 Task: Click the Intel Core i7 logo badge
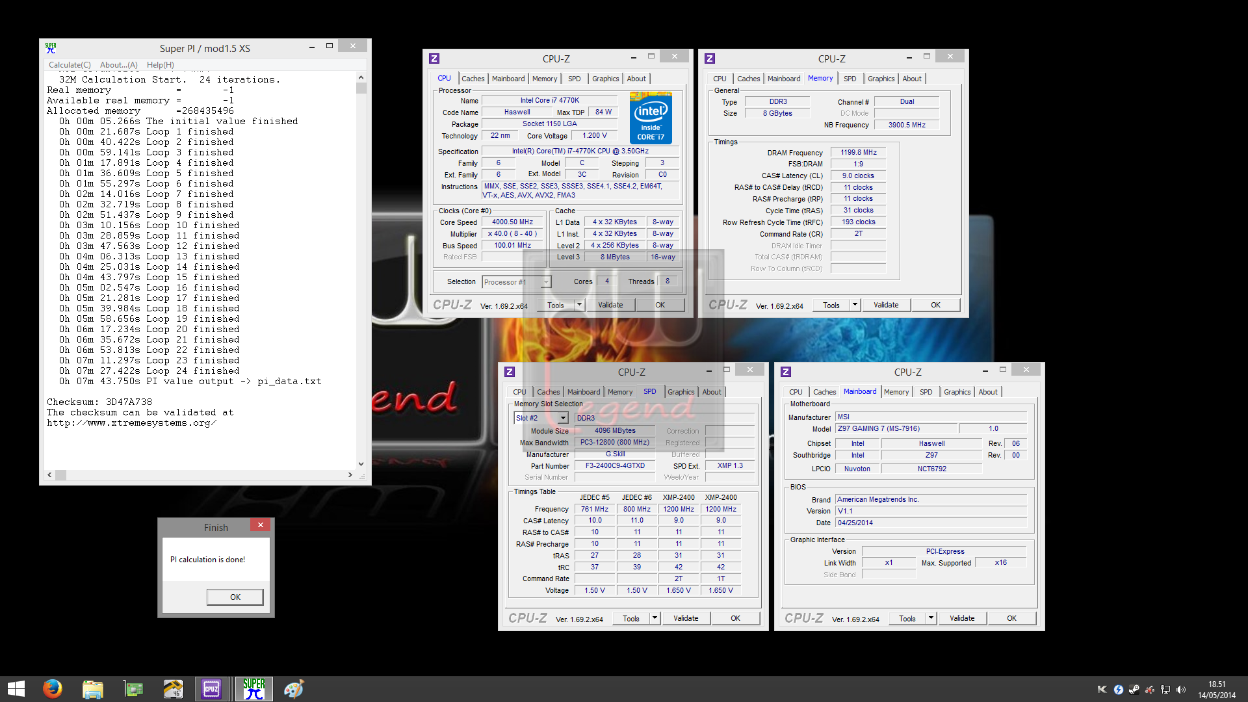[651, 118]
